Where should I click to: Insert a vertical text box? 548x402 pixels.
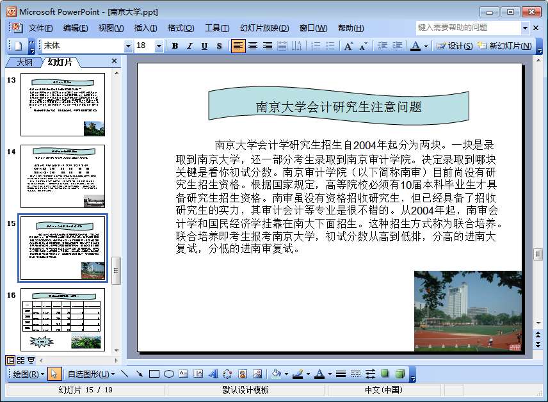pyautogui.click(x=198, y=374)
